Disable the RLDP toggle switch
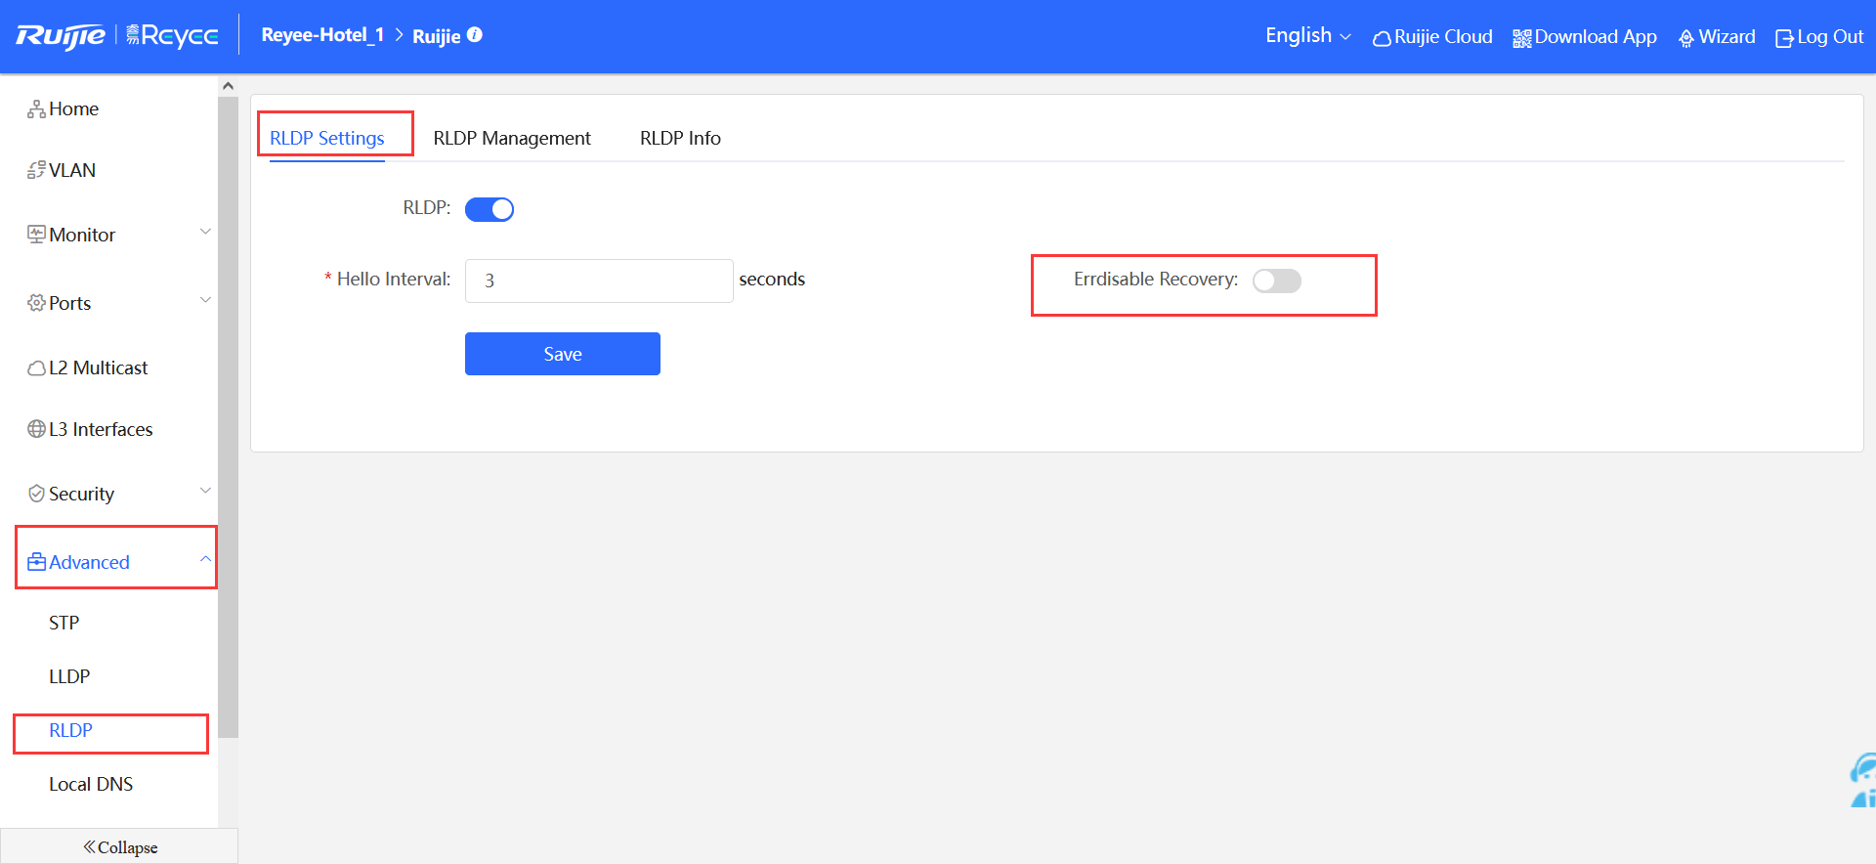This screenshot has height=864, width=1876. pos(490,209)
